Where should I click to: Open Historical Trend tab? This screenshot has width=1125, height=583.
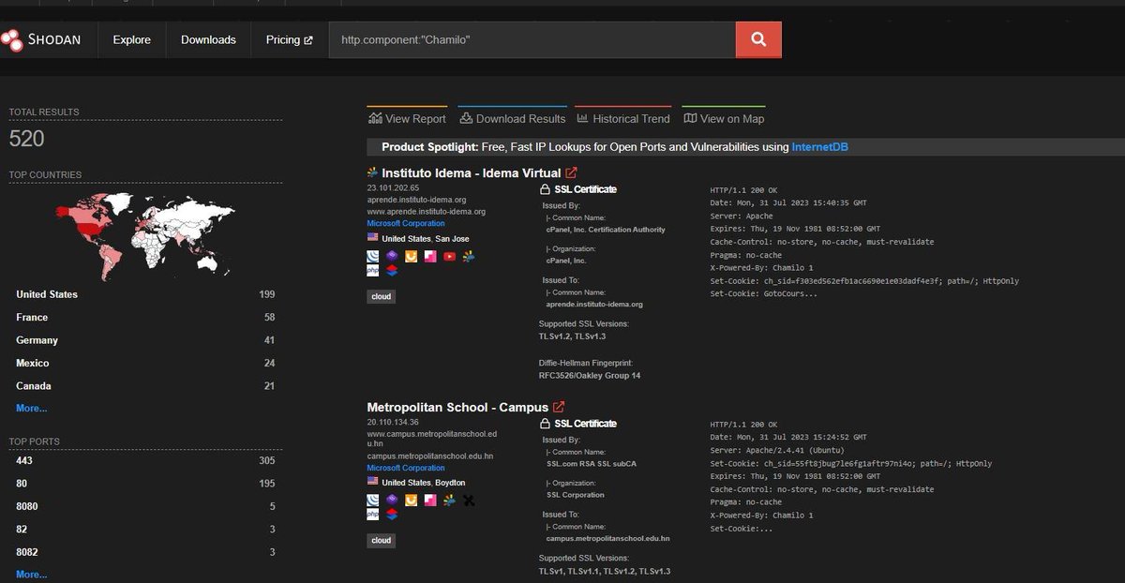point(623,118)
